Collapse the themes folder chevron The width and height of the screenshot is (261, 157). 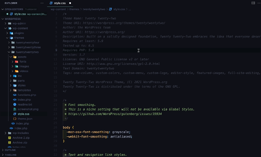pyautogui.click(x=7, y=38)
